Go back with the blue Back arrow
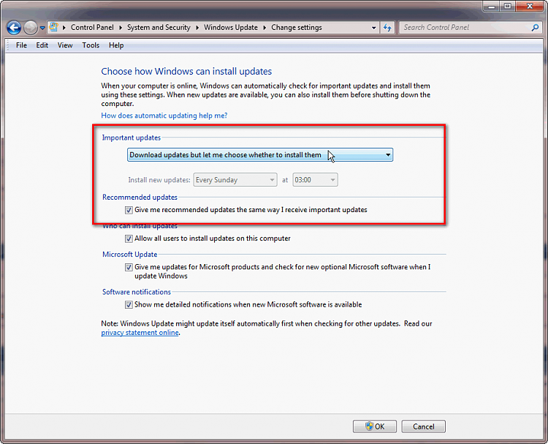 click(14, 28)
